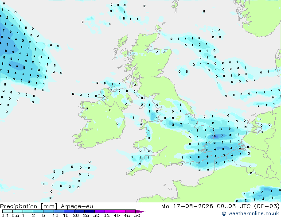Click the 'Precipitation [mm]' title text
281x217 pixels.
pos(29,206)
